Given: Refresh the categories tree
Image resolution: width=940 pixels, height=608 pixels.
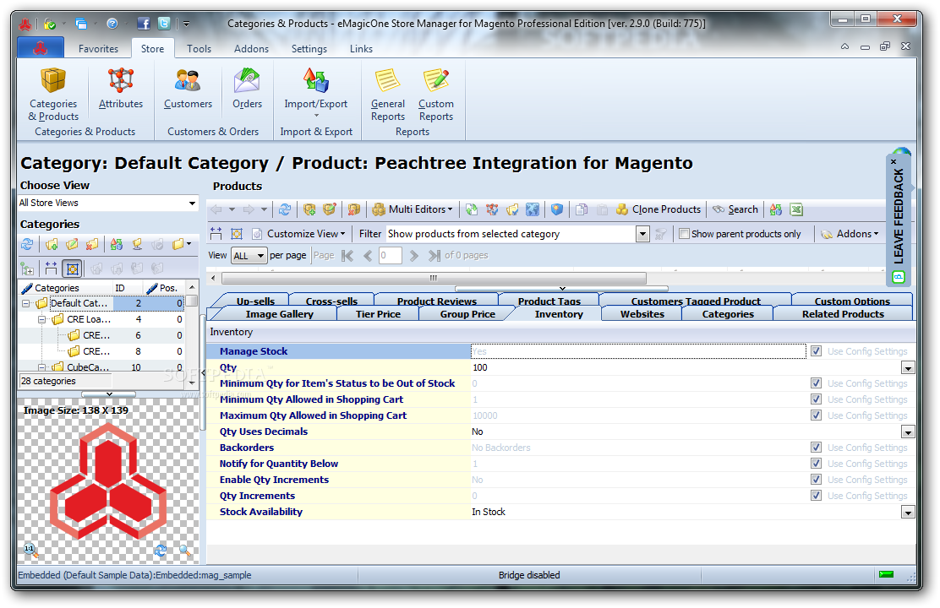Looking at the screenshot, I should tap(27, 244).
